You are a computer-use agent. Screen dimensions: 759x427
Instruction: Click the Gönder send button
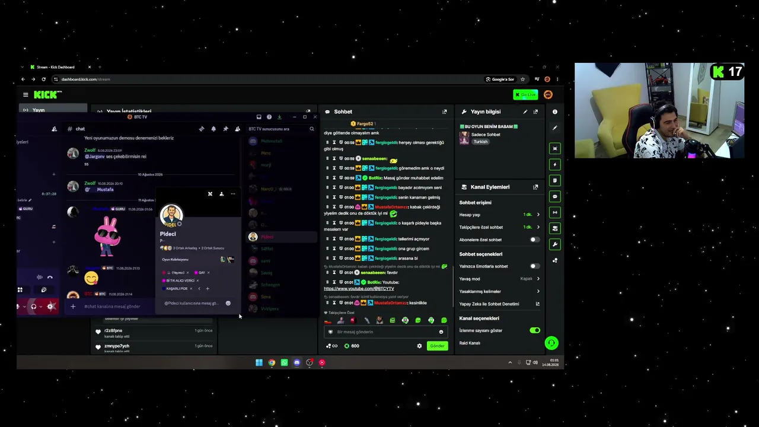point(437,346)
